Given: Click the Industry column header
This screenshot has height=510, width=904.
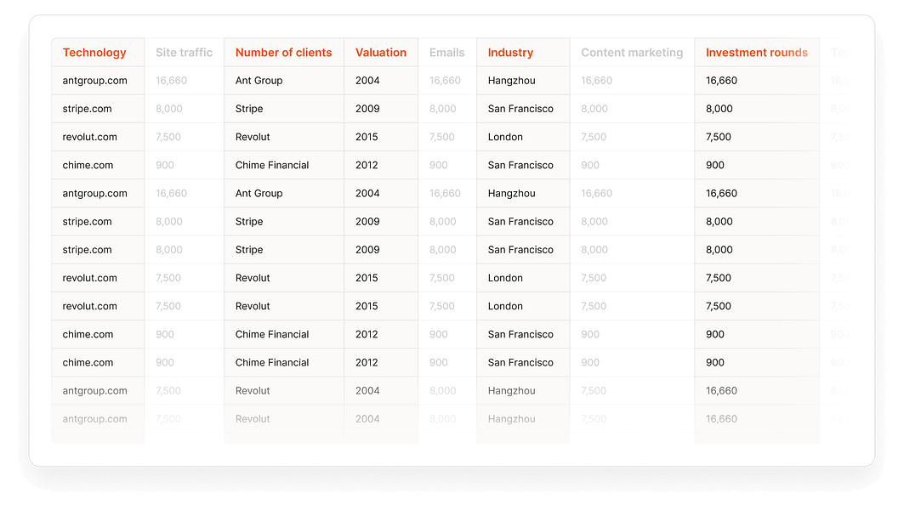Looking at the screenshot, I should pos(510,53).
